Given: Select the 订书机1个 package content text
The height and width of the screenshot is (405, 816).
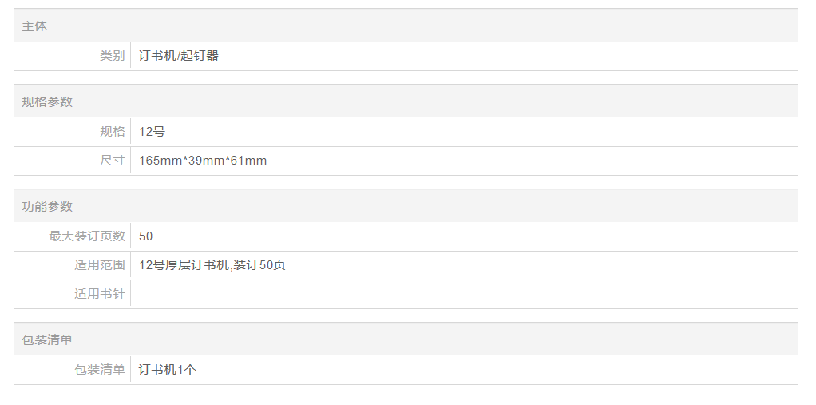Looking at the screenshot, I should [x=168, y=370].
